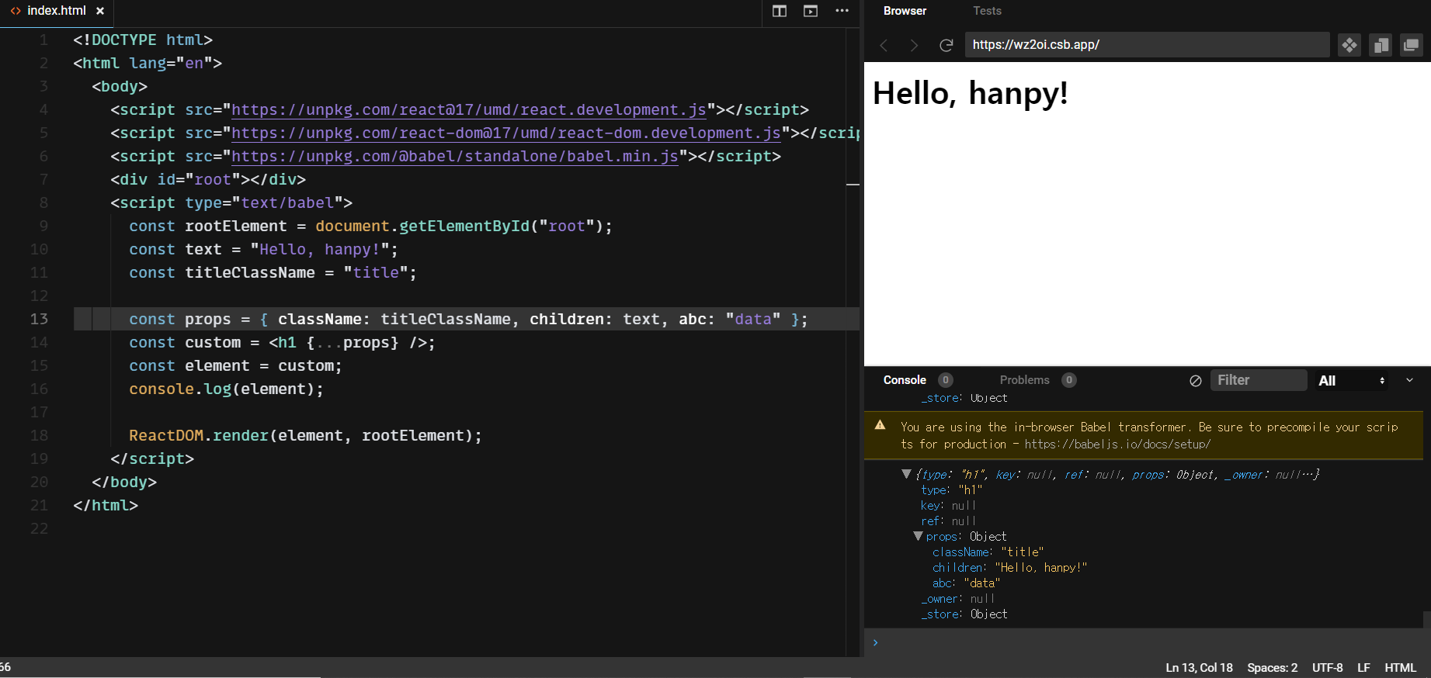Image resolution: width=1431 pixels, height=678 pixels.
Task: Collapse the logged h1 element object
Action: (905, 474)
